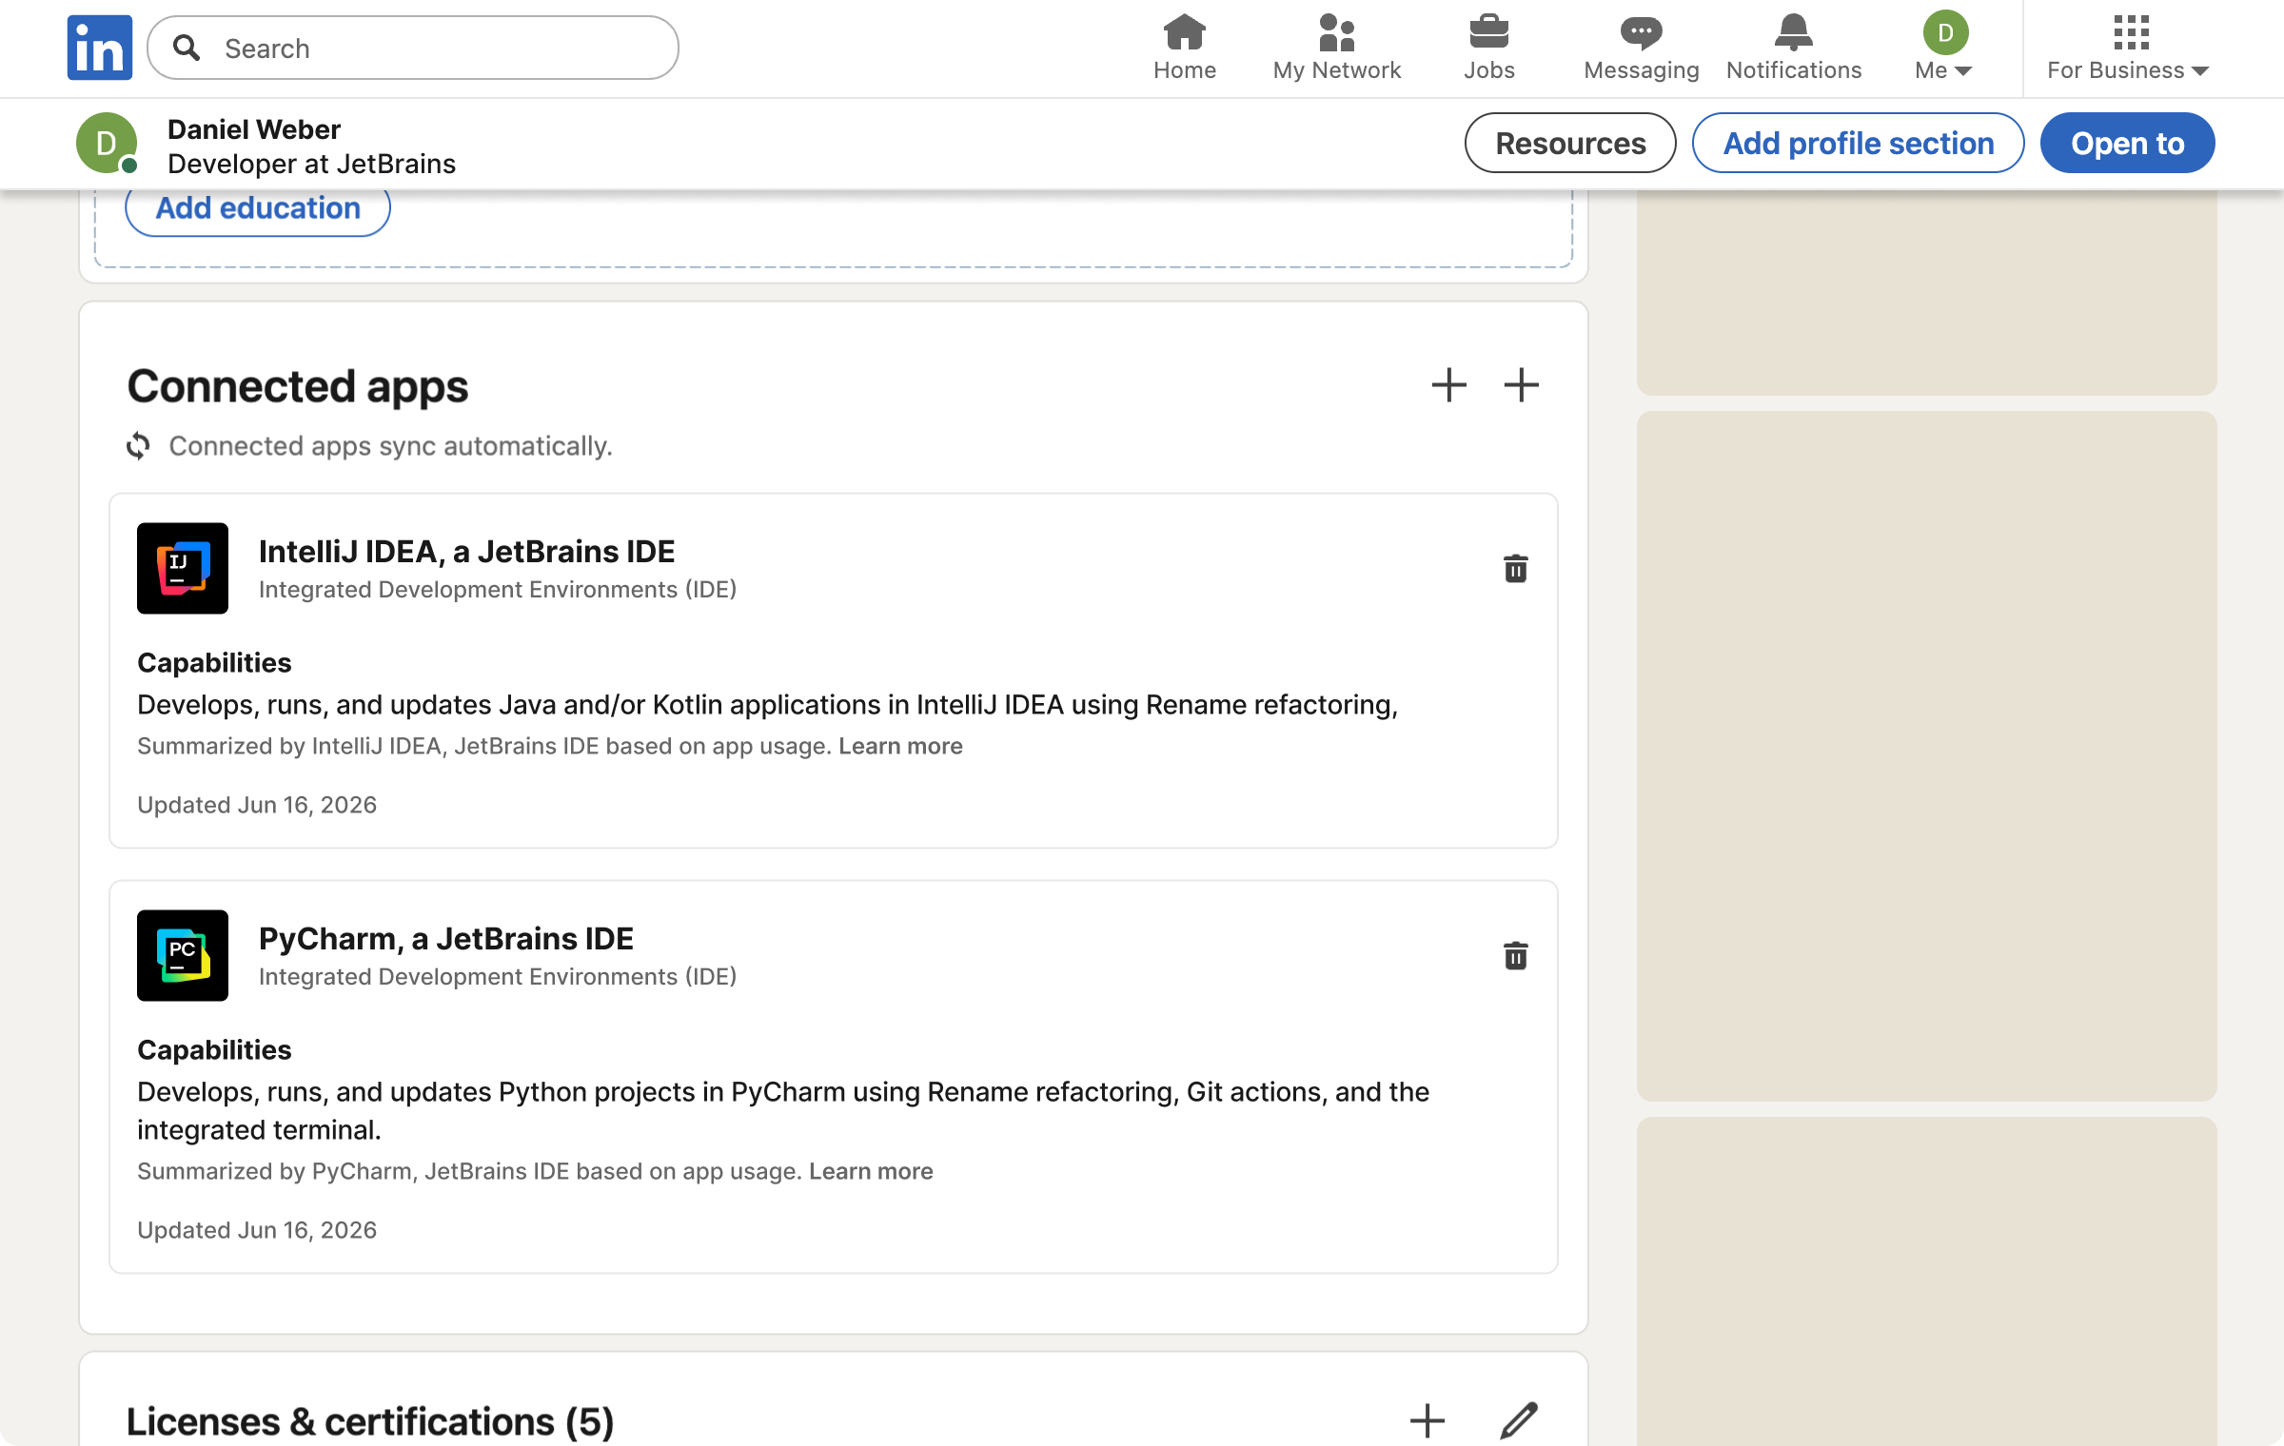Open the Jobs page
Viewport: 2284px width, 1446px height.
pyautogui.click(x=1488, y=48)
